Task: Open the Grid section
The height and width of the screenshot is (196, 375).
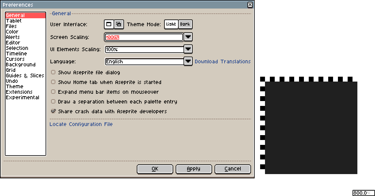Action: click(26, 70)
